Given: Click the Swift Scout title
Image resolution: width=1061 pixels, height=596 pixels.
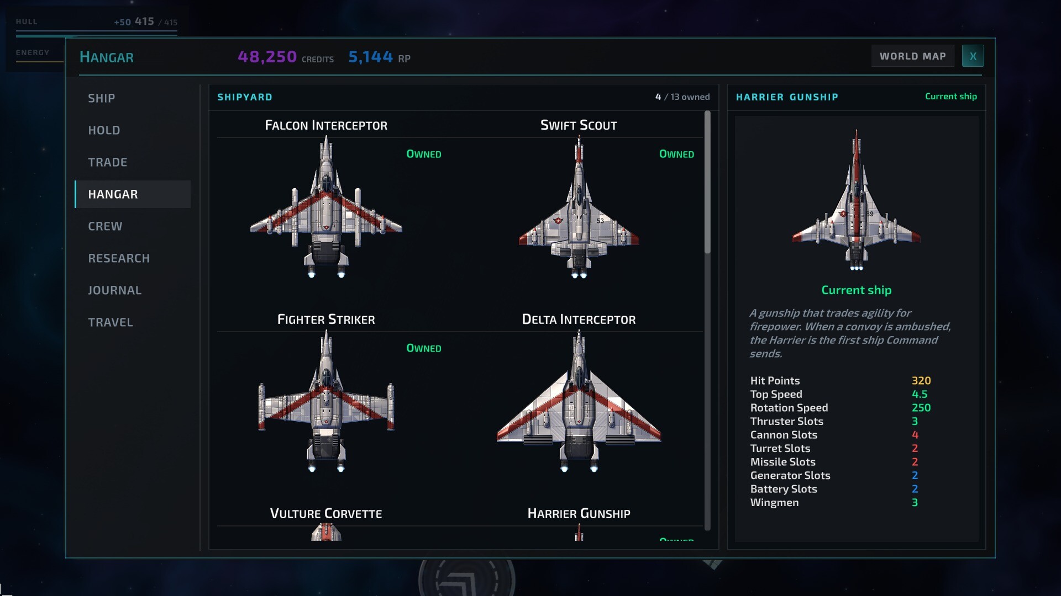Looking at the screenshot, I should (579, 125).
